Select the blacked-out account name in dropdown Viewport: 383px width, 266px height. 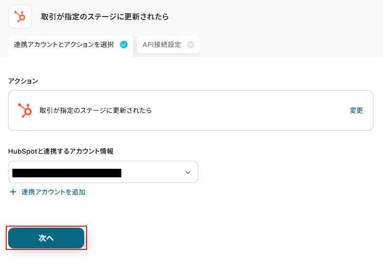pyautogui.click(x=67, y=173)
